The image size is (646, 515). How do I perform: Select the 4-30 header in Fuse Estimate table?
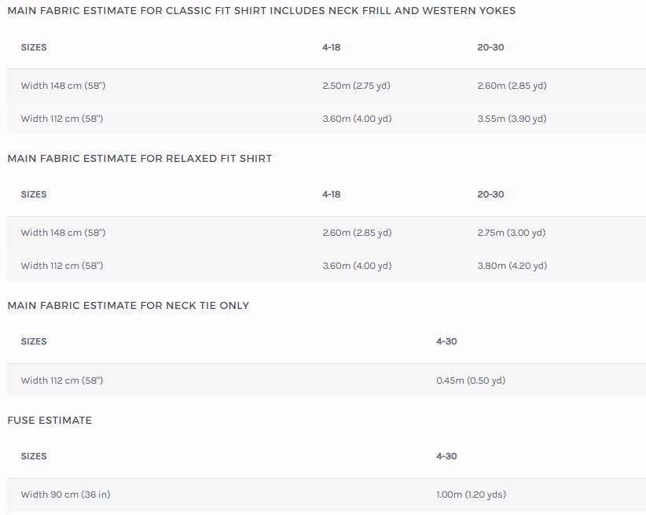(x=446, y=456)
